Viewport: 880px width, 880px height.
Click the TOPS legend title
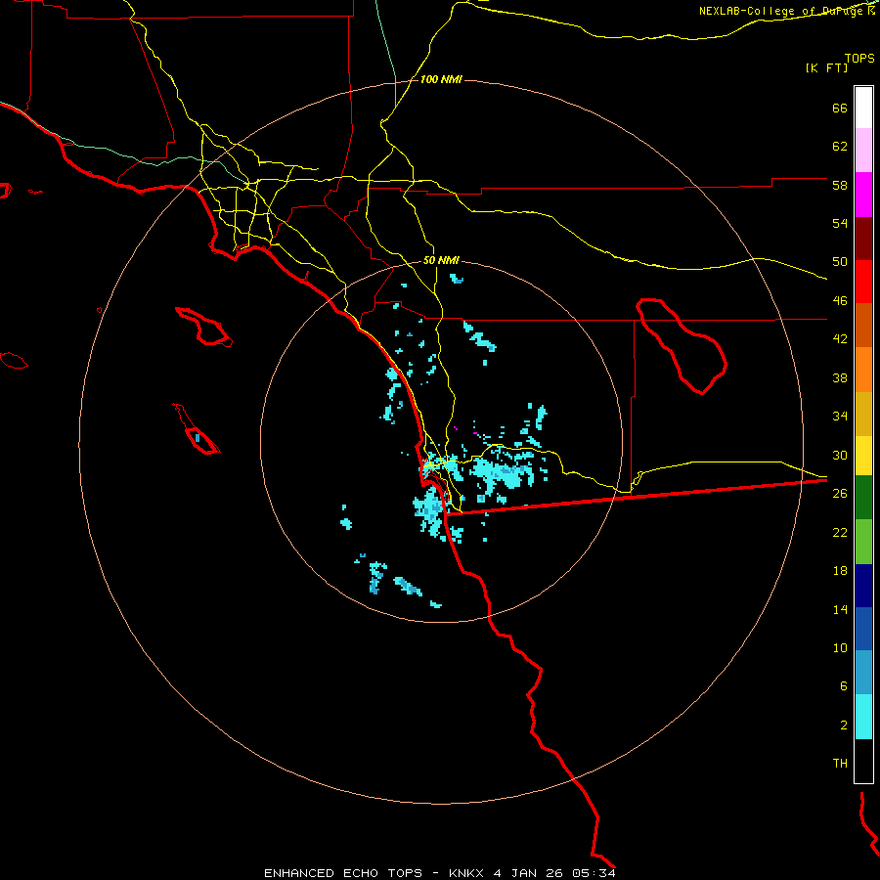859,58
